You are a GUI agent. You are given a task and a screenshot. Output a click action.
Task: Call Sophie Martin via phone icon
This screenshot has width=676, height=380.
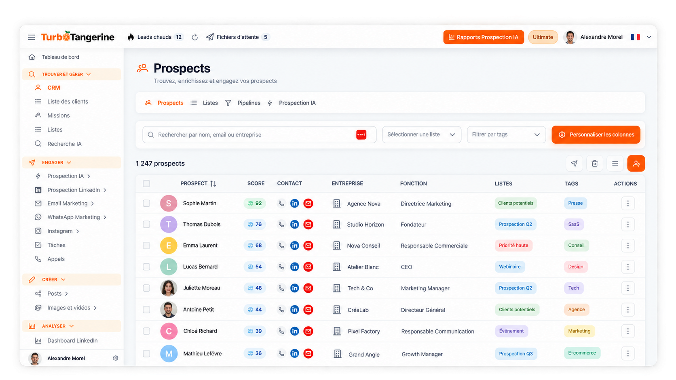281,204
